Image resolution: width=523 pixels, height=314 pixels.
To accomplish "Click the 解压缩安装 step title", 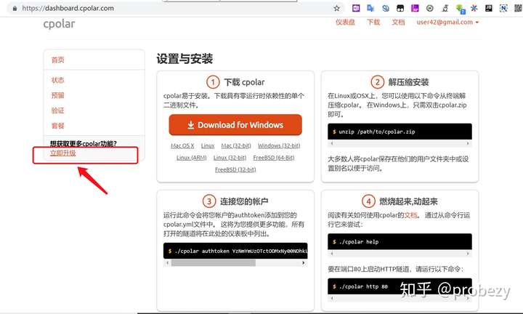I will [408, 82].
